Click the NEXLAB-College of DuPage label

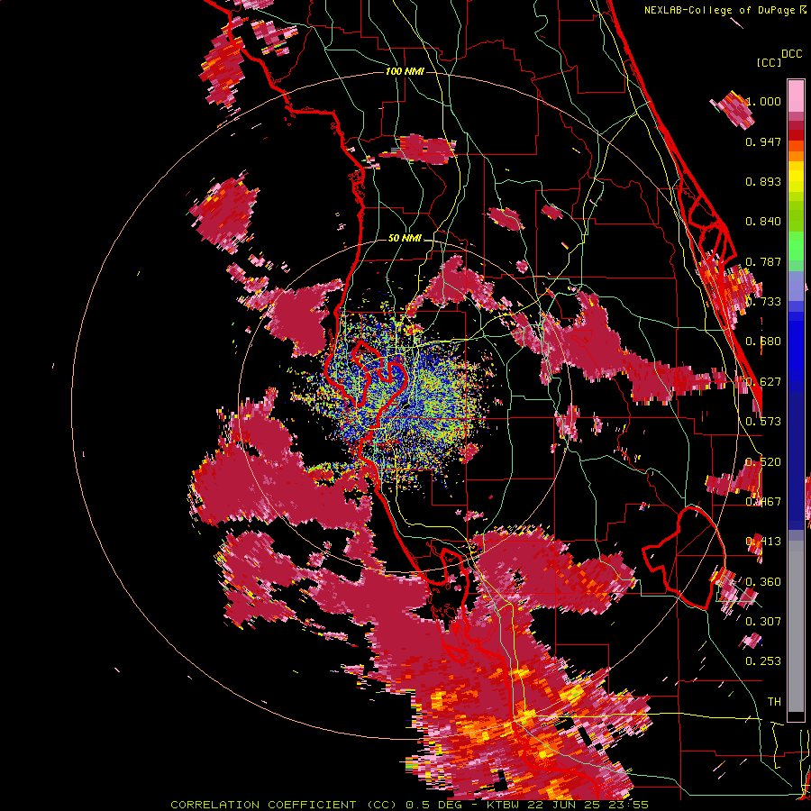point(720,10)
